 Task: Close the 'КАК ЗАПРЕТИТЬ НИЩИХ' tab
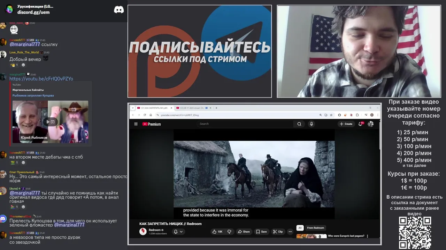click(x=171, y=108)
